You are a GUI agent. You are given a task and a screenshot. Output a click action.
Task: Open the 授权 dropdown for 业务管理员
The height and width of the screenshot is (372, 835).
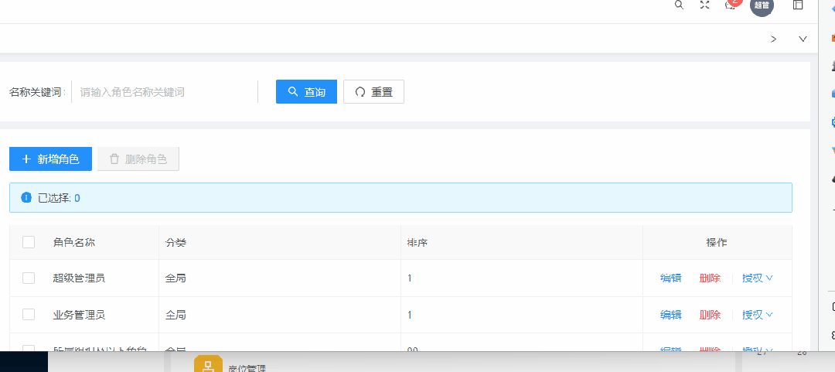click(x=757, y=315)
